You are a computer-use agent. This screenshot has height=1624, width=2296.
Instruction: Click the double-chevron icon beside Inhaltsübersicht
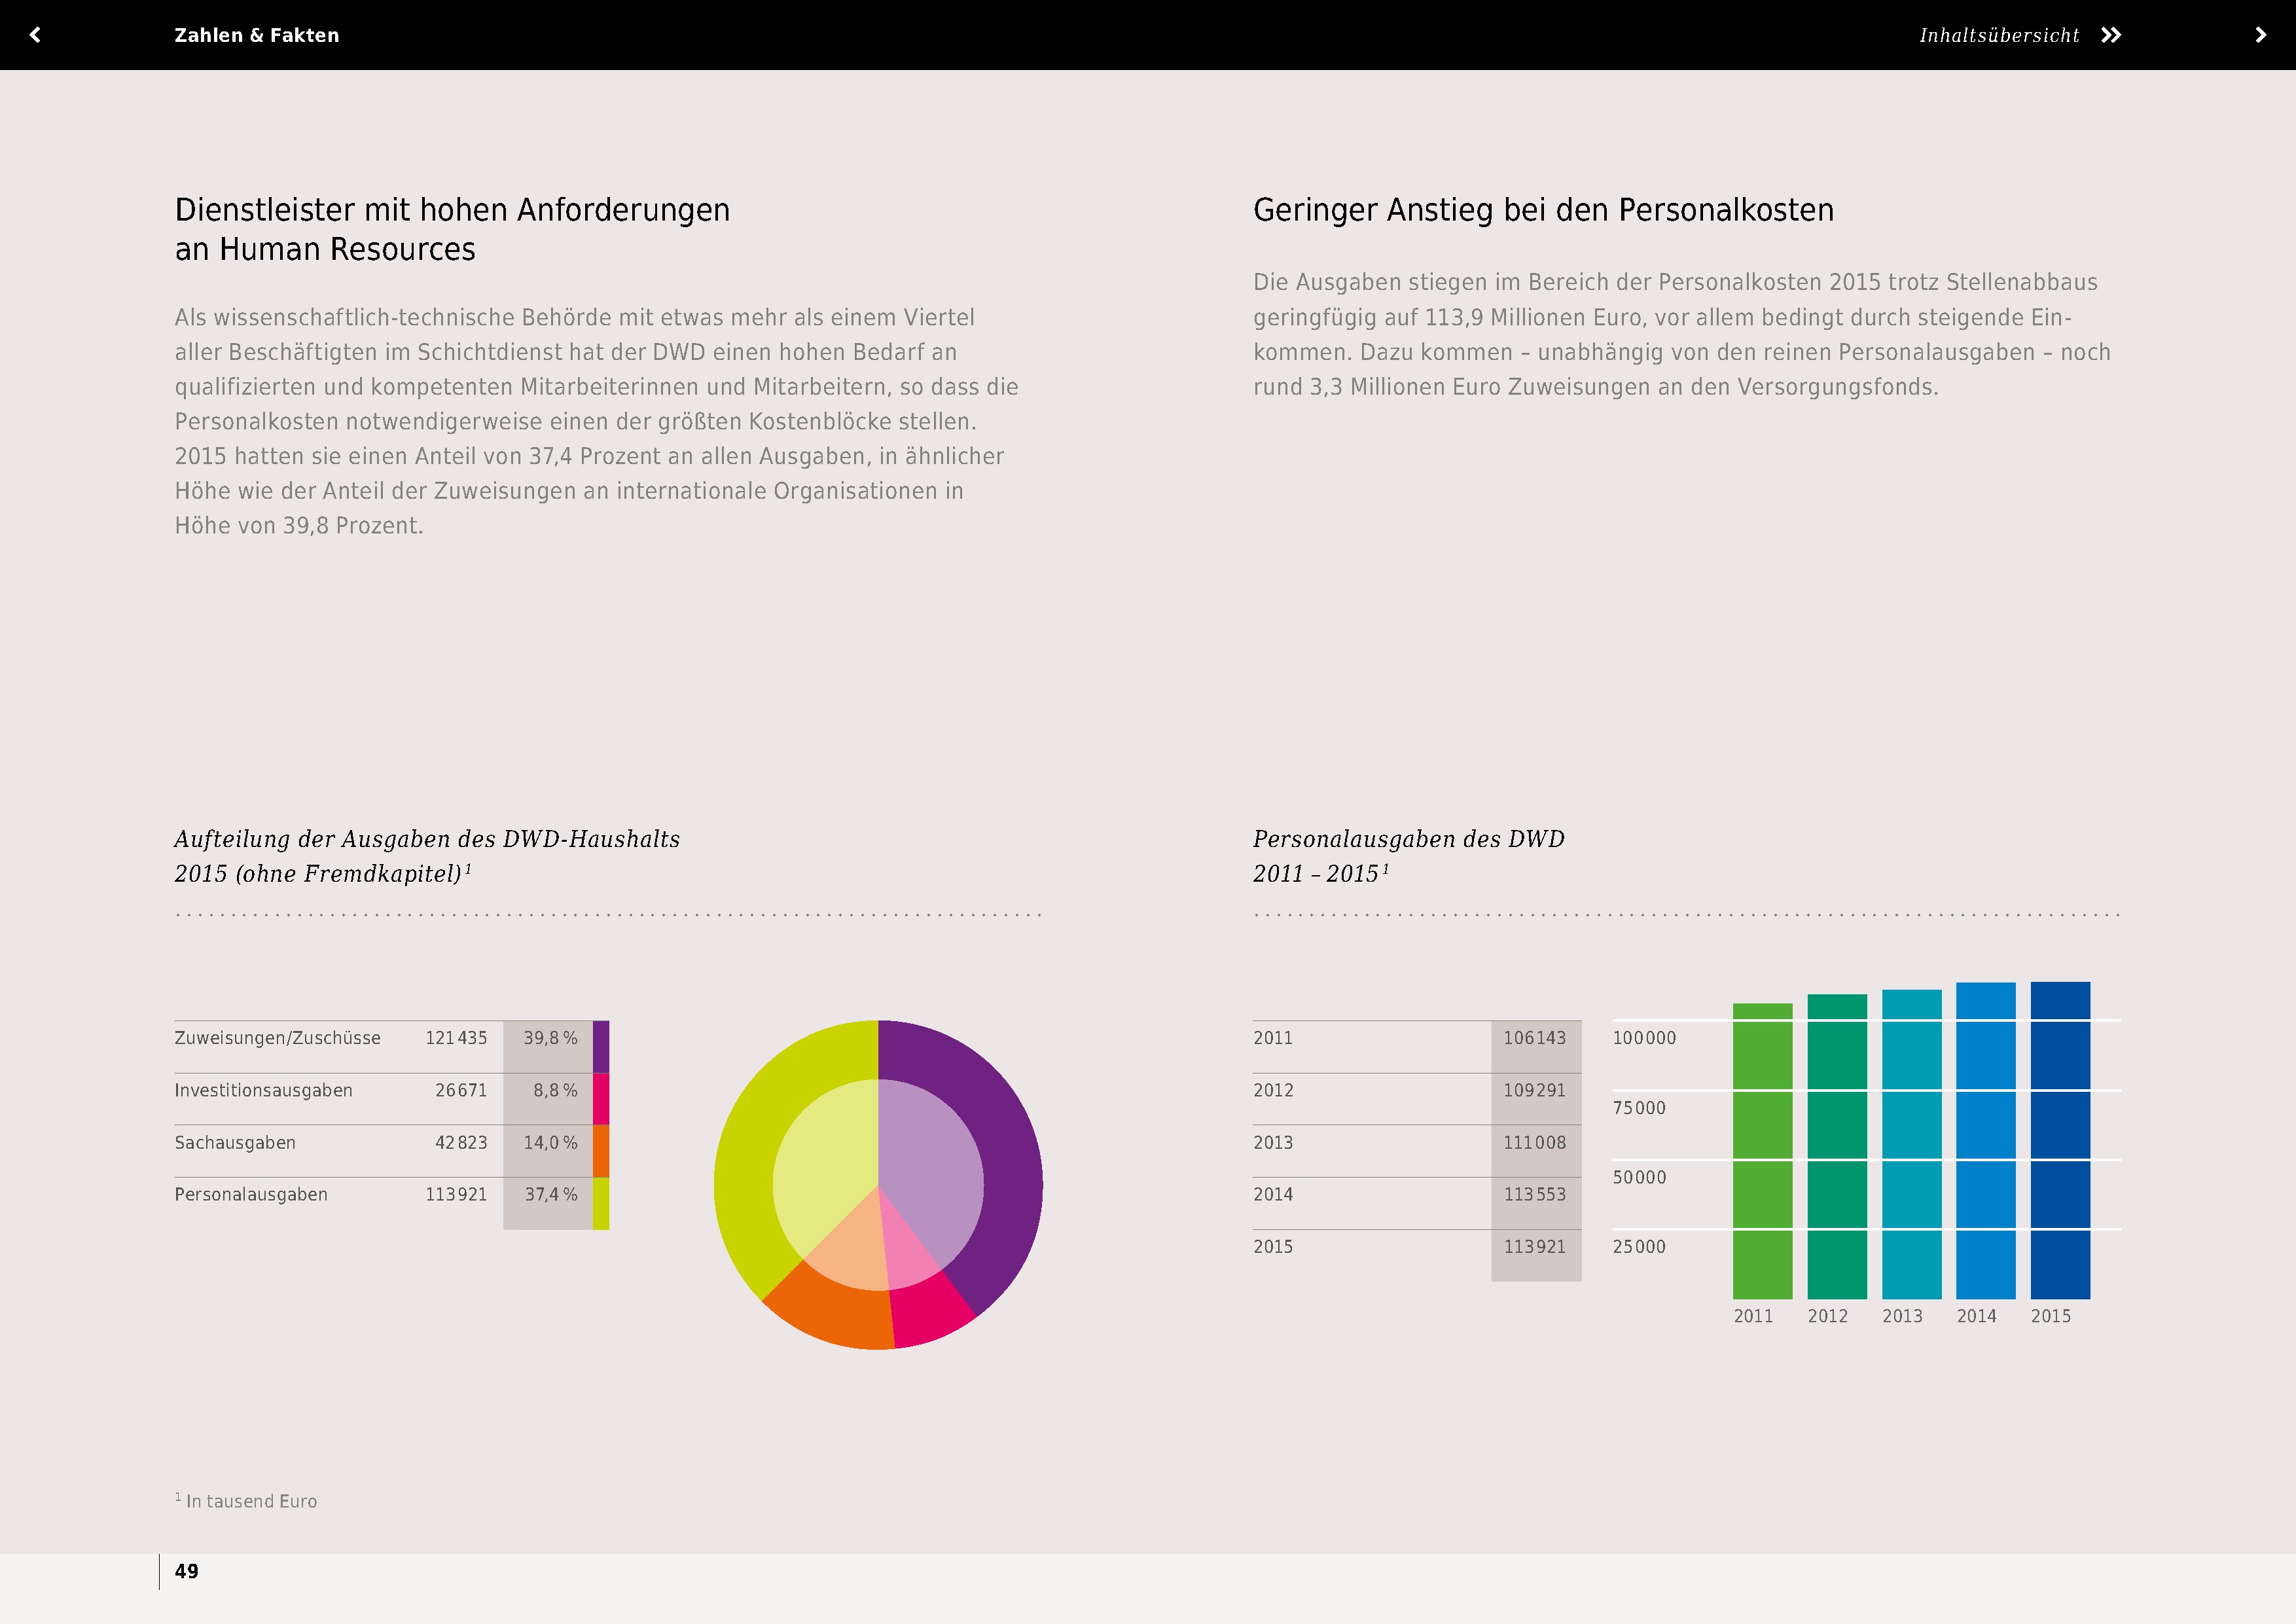[2110, 35]
